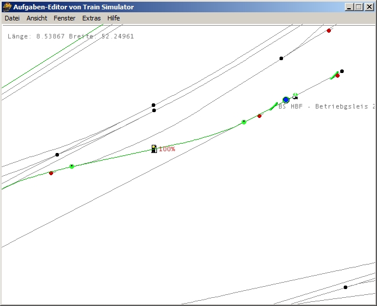Open the Extras menu
Image resolution: width=377 pixels, height=306 pixels.
tap(91, 18)
